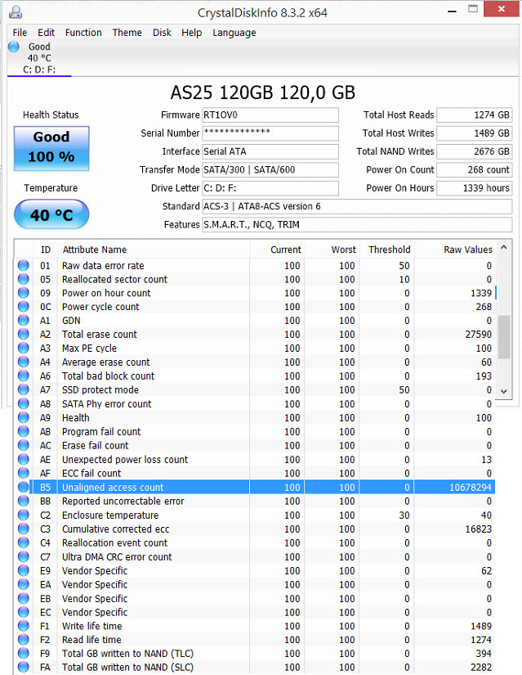The image size is (522, 675).
Task: Click status orb for Reallocation event count
Action: pos(23,542)
